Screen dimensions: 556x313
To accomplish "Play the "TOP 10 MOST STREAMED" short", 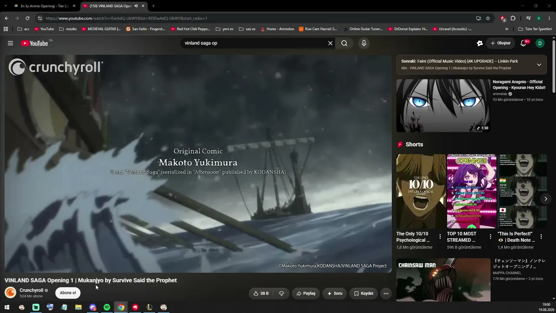I will tap(472, 191).
